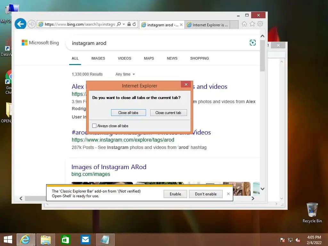Click the muted volume tray icon
The height and width of the screenshot is (246, 328).
pos(298,240)
